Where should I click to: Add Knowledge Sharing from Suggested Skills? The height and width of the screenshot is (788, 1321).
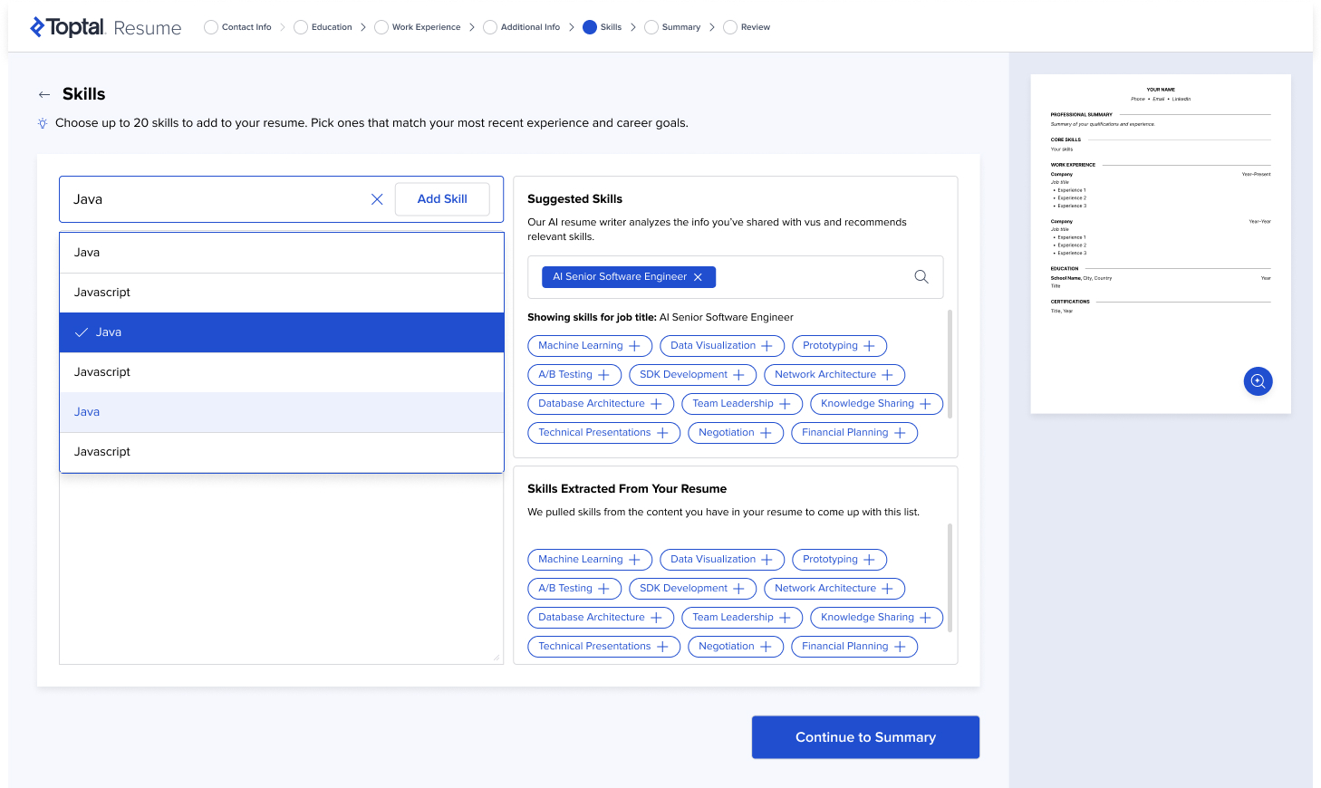pyautogui.click(x=876, y=404)
